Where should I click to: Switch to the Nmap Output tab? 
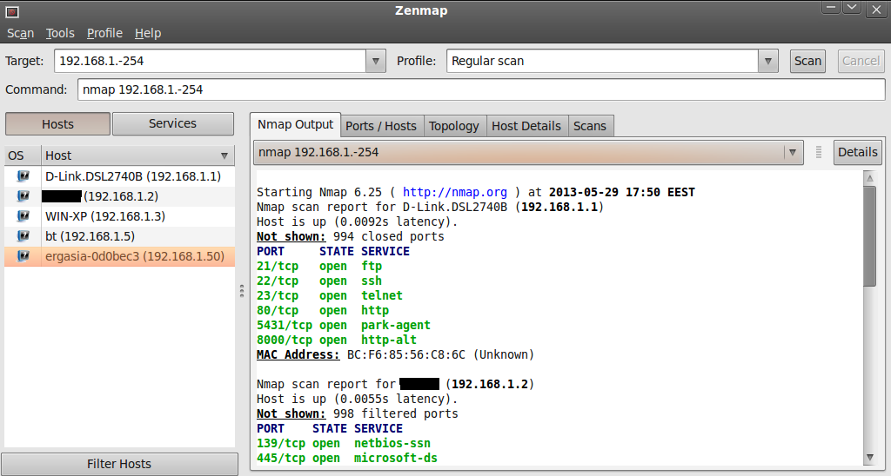296,125
